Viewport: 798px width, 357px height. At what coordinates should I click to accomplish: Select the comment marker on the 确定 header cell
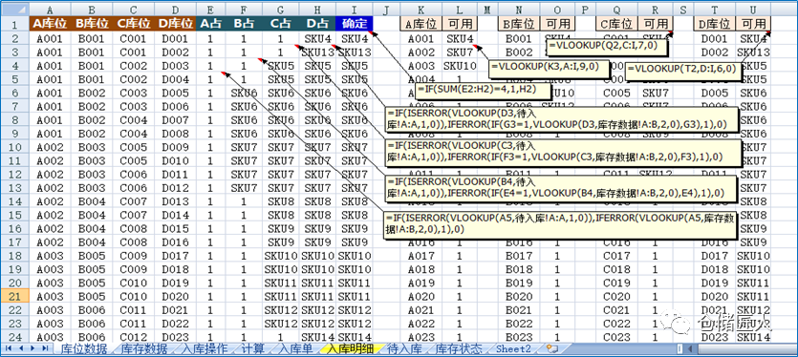click(371, 31)
